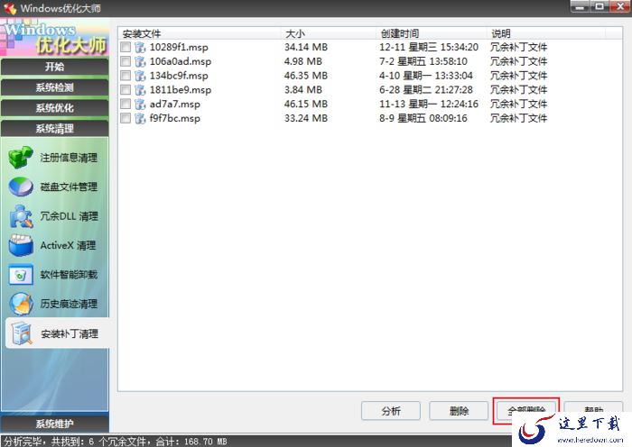632x447 pixels.
Task: Click 冗余补丁文件 description in f9f7bc.msp row
Action: [x=519, y=118]
